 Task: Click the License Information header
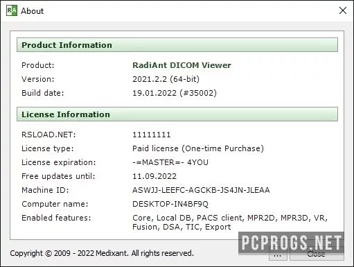177,114
